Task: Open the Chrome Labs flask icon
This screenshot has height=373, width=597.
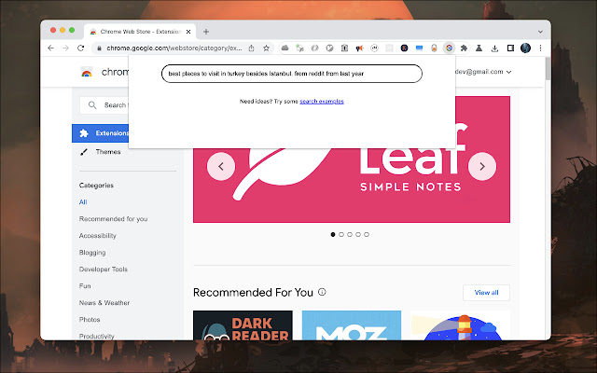Action: (479, 48)
